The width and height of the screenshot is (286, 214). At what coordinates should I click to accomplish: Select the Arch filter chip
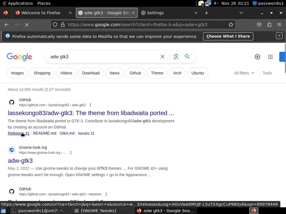pyautogui.click(x=177, y=73)
